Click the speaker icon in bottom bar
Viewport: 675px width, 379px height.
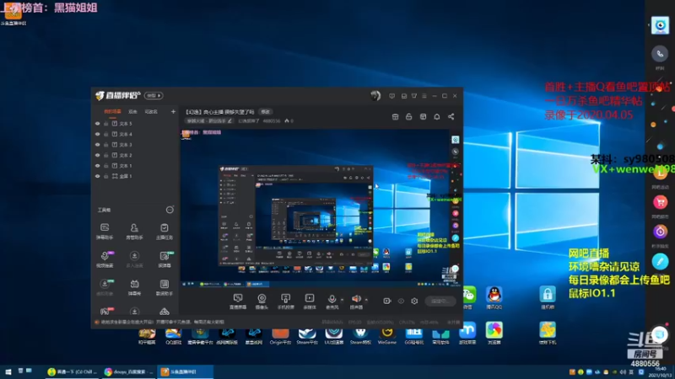[x=356, y=299]
